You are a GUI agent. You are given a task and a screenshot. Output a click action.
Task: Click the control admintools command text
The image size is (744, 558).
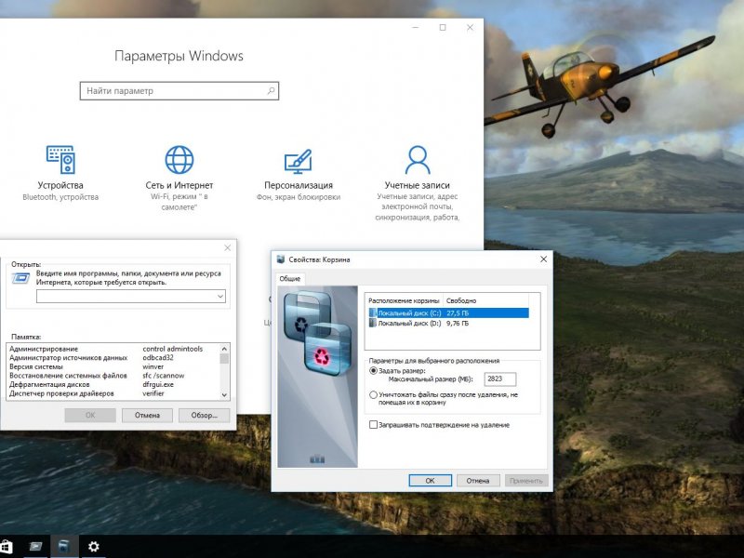coord(173,349)
